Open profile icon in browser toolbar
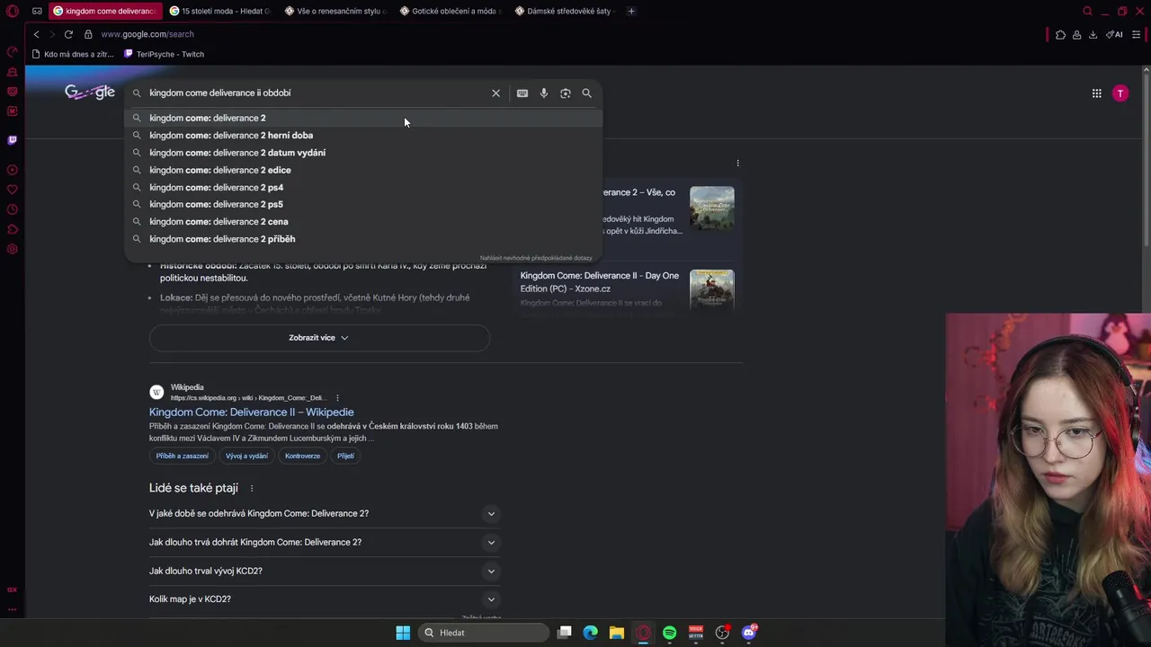This screenshot has height=647, width=1151. [1077, 34]
